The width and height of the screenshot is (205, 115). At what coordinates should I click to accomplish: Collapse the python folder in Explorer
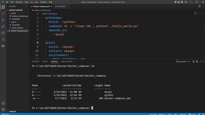click(x=9, y=22)
